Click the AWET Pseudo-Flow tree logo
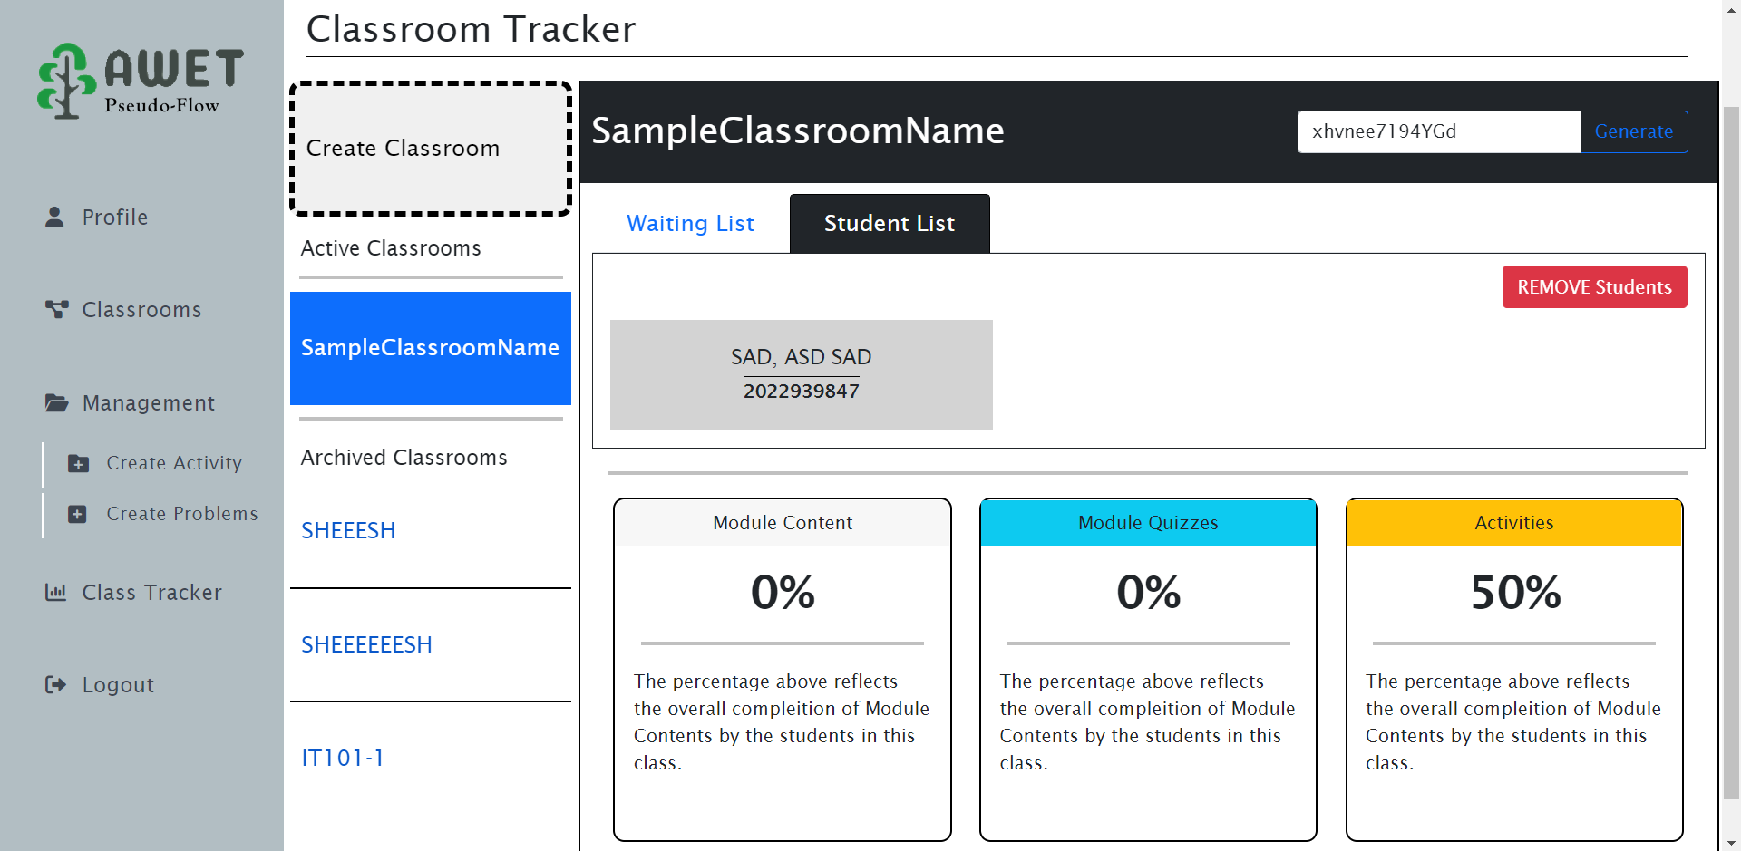The height and width of the screenshot is (851, 1741). 65,81
